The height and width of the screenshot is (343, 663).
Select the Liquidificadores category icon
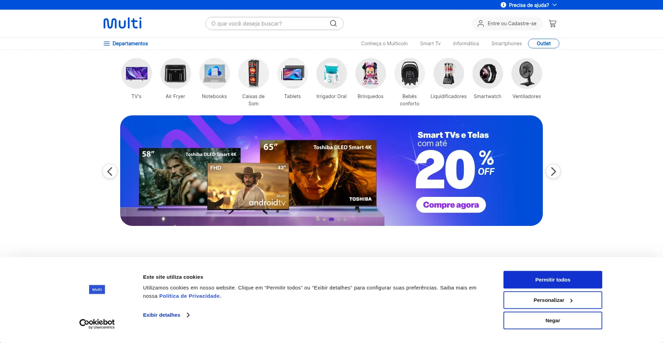point(449,73)
